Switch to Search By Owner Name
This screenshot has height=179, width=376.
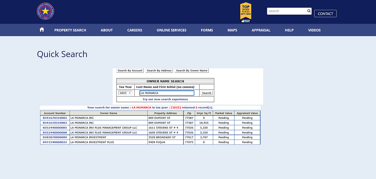pyautogui.click(x=192, y=71)
